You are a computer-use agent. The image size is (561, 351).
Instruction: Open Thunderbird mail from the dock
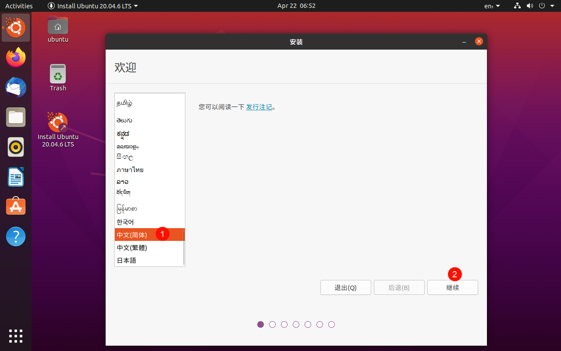point(16,87)
